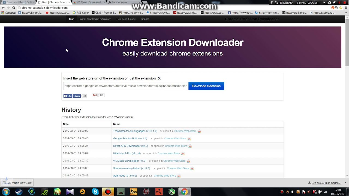This screenshot has height=196, width=349.
Task: Click the Web Store icon in Hide-My-IP-Pro row
Action: coord(183,154)
